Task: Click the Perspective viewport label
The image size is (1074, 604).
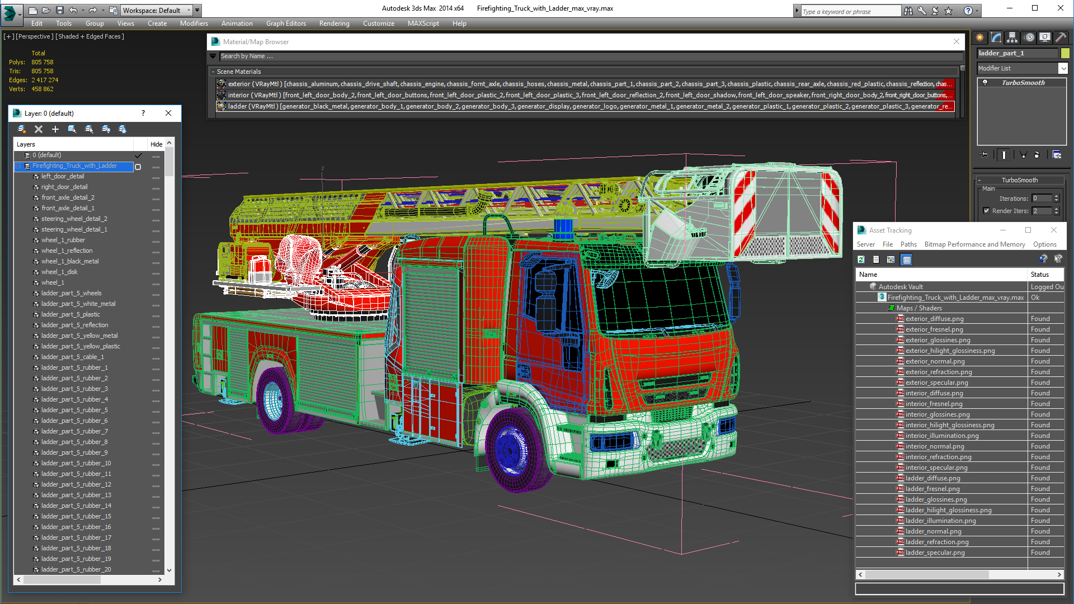Action: point(35,36)
